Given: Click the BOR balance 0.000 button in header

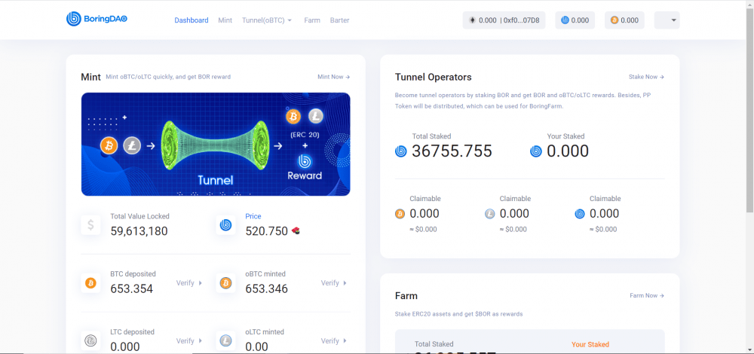Looking at the screenshot, I should pos(575,20).
